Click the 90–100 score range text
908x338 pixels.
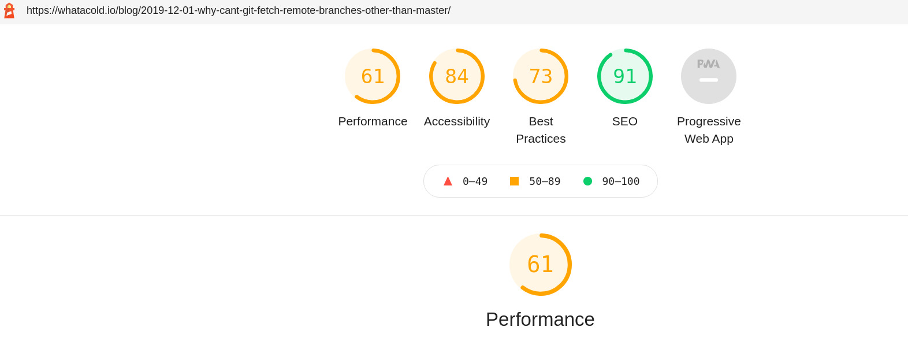click(620, 181)
